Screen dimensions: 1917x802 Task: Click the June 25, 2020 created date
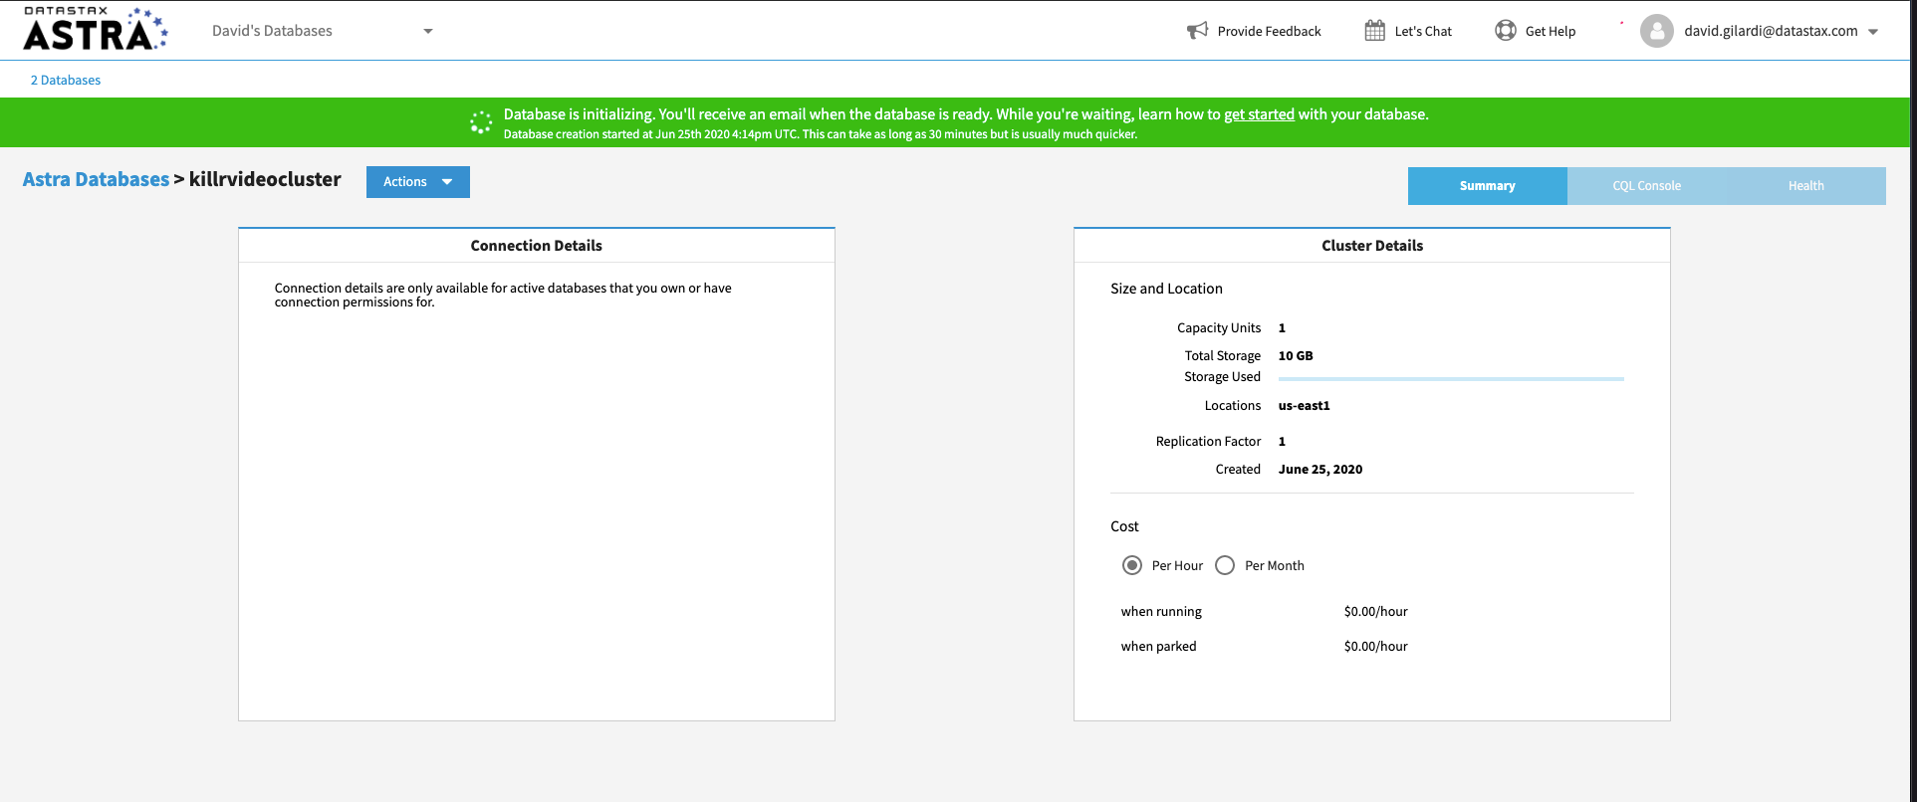tap(1319, 470)
